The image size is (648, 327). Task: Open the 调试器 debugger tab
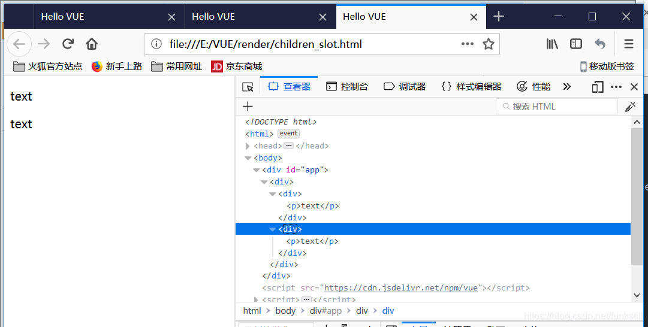[x=405, y=87]
